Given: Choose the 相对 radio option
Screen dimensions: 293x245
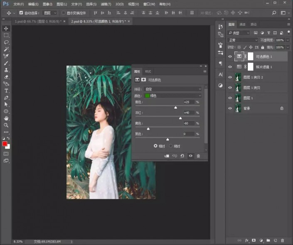Looking at the screenshot, I should (x=155, y=146).
